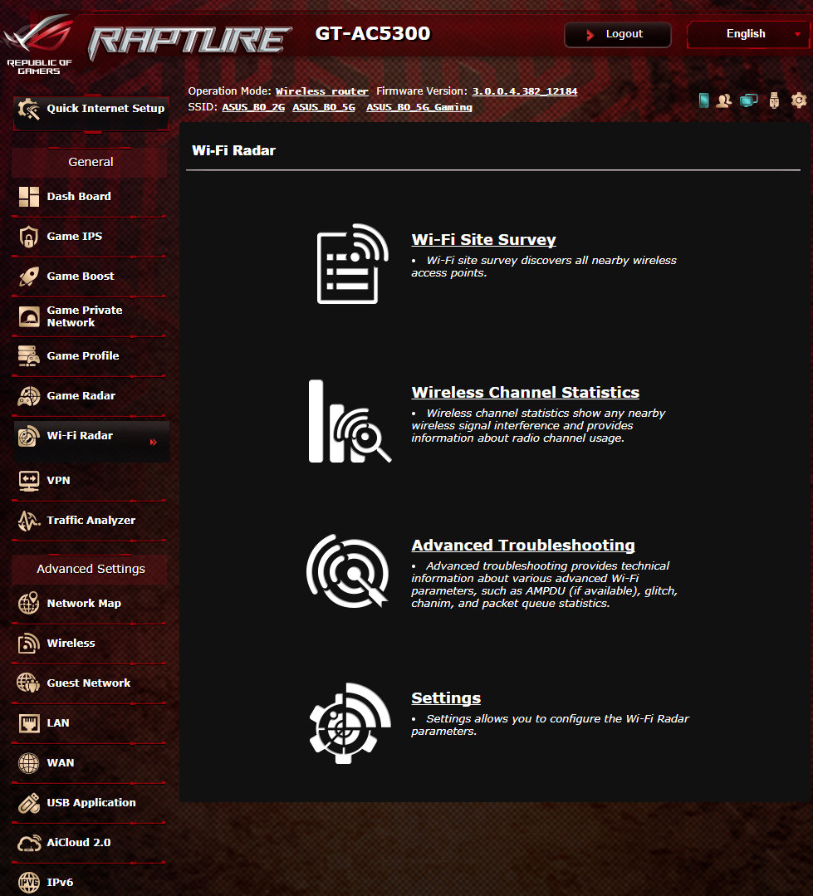Open the VPN label
Image resolution: width=813 pixels, height=896 pixels.
click(x=58, y=481)
